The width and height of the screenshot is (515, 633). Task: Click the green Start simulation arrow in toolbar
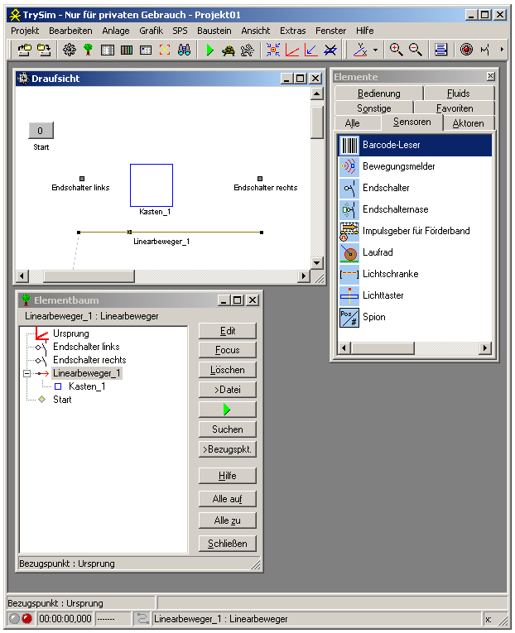(209, 50)
